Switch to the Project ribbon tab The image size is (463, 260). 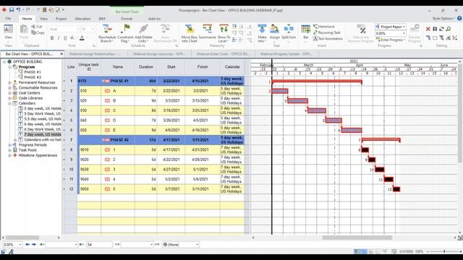tap(61, 19)
